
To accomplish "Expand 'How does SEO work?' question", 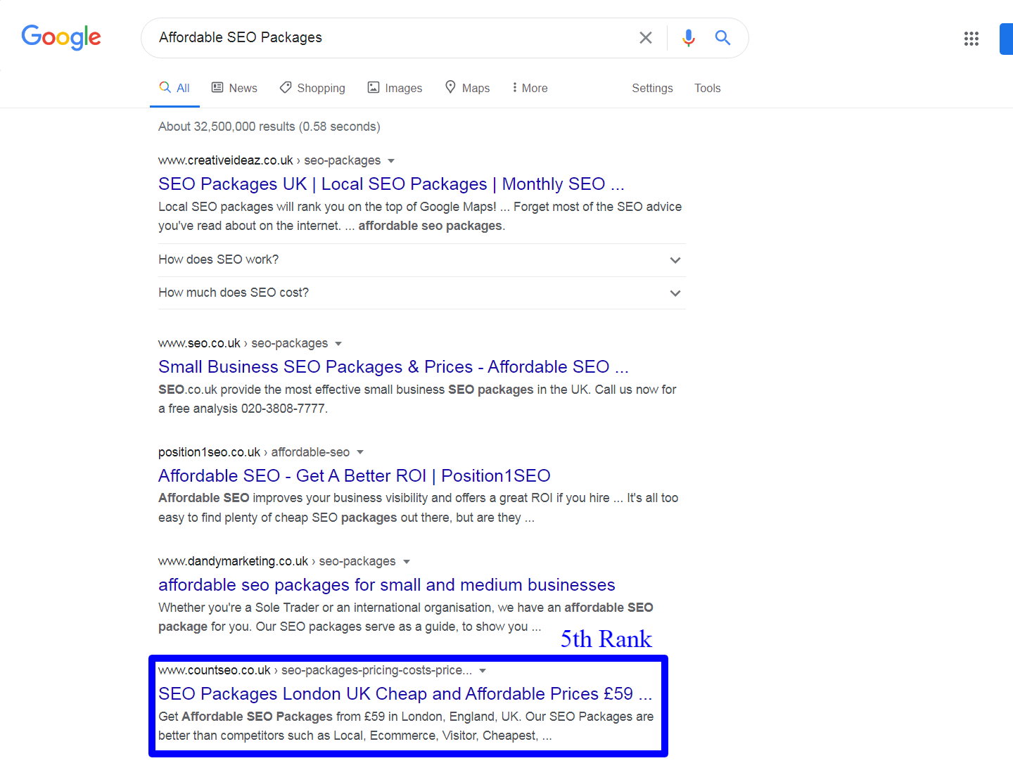I will (421, 259).
